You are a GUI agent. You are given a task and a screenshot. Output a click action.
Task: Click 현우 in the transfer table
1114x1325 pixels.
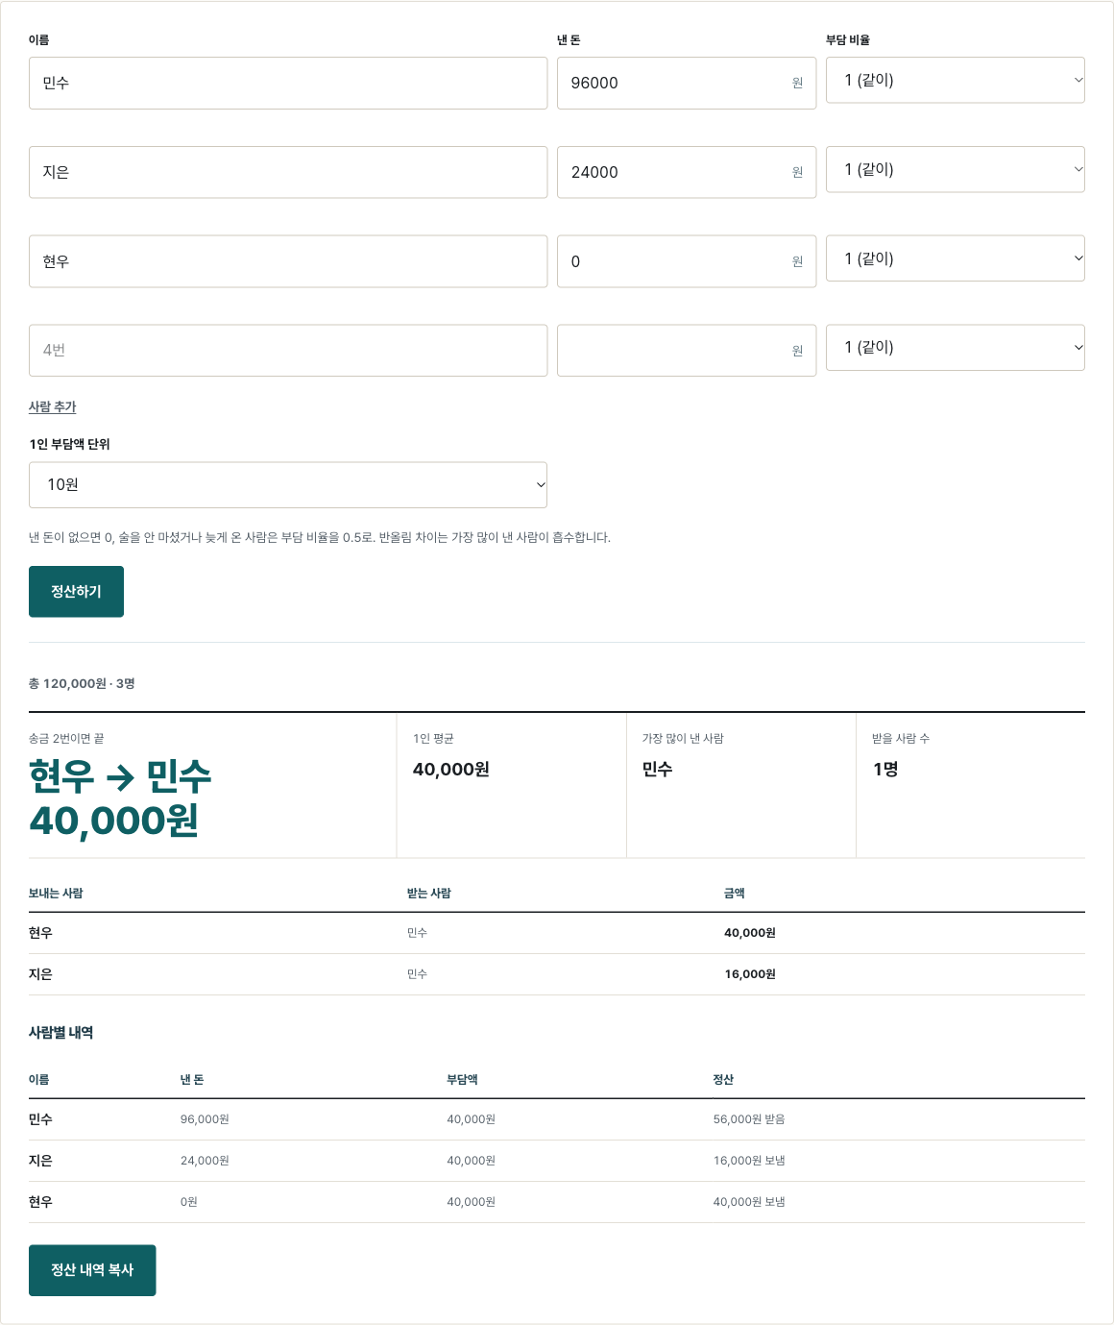coord(40,933)
